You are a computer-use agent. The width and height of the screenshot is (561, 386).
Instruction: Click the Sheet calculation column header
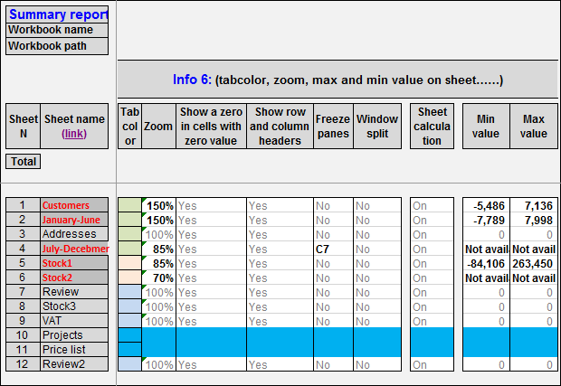coord(432,127)
